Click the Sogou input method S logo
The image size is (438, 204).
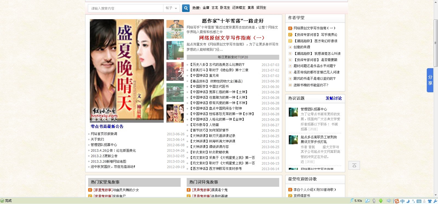point(396,201)
